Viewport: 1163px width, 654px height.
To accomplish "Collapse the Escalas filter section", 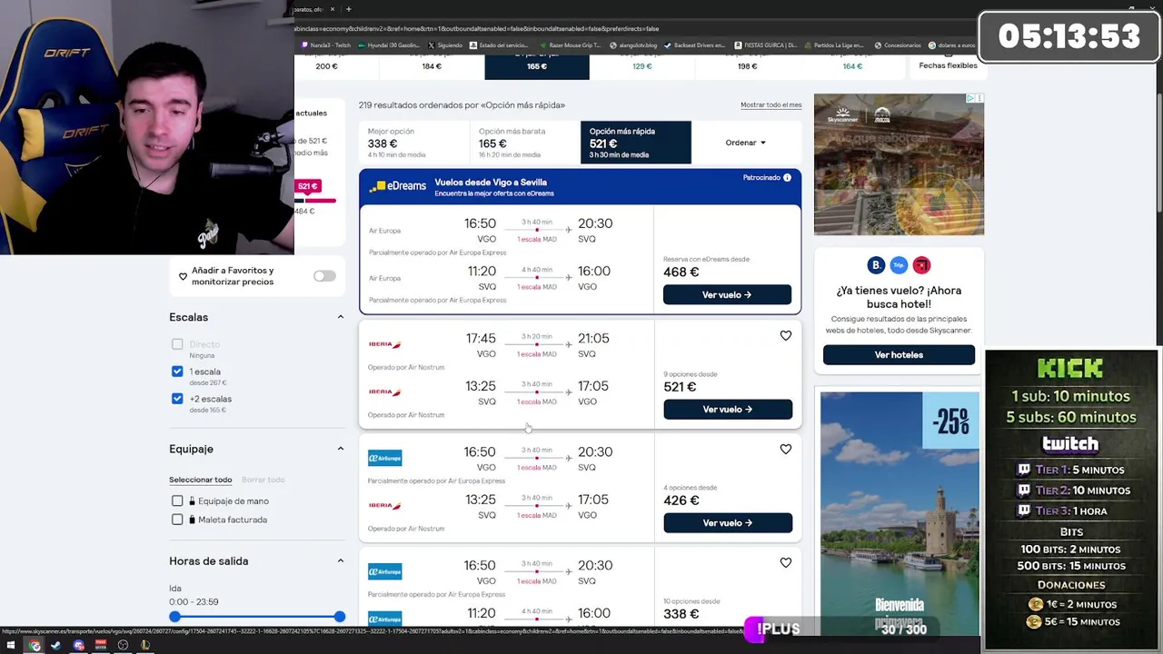I will click(341, 317).
